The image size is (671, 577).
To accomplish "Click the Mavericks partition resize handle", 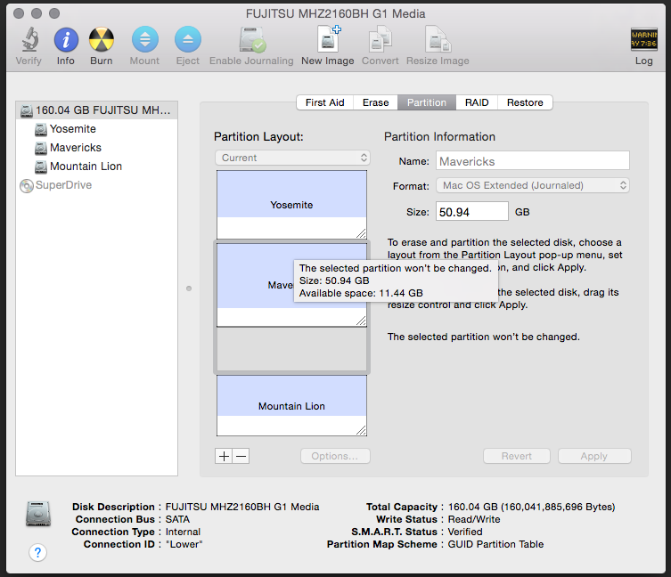I will (361, 321).
